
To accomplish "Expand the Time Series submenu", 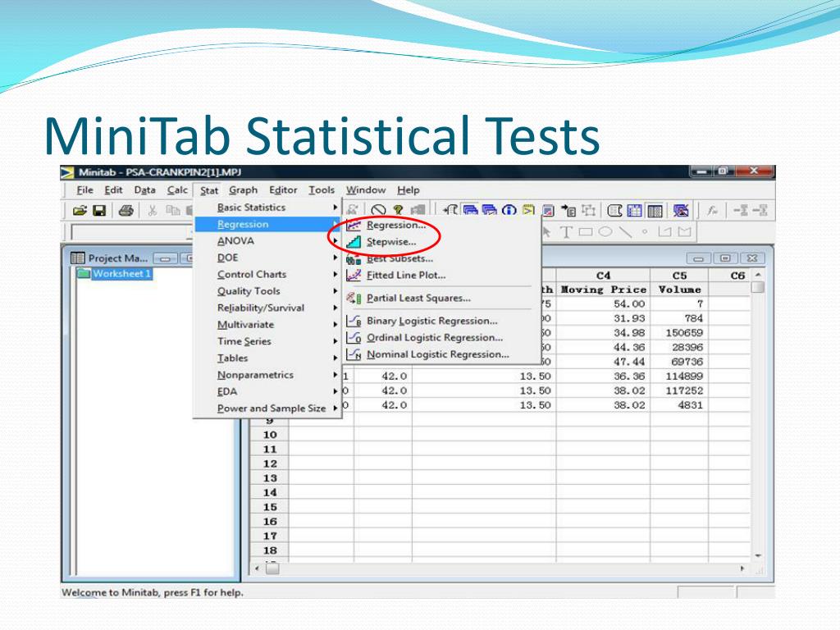I will (x=267, y=341).
